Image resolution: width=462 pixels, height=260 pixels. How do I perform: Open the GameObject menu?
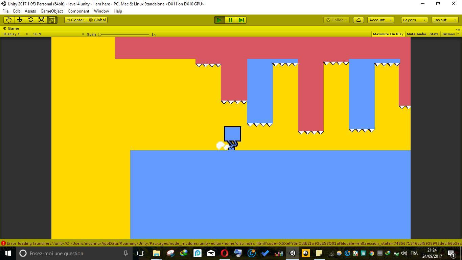51,11
